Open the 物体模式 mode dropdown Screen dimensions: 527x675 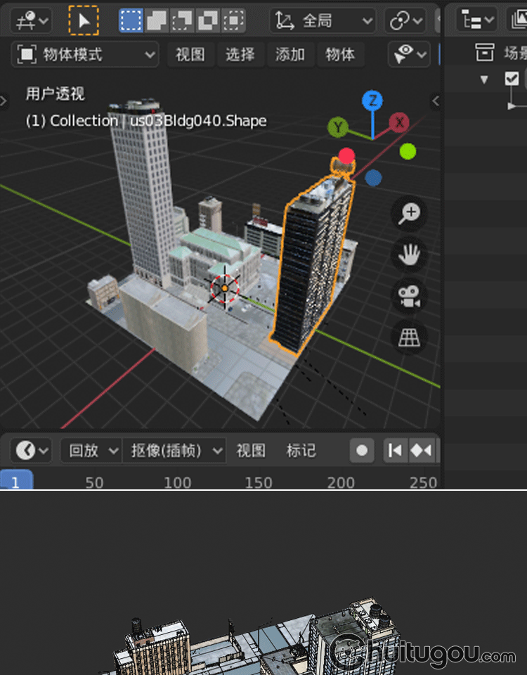point(86,54)
